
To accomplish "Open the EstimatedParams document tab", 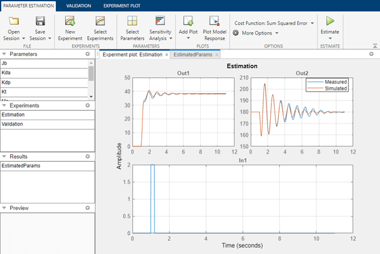I will tap(193, 55).
